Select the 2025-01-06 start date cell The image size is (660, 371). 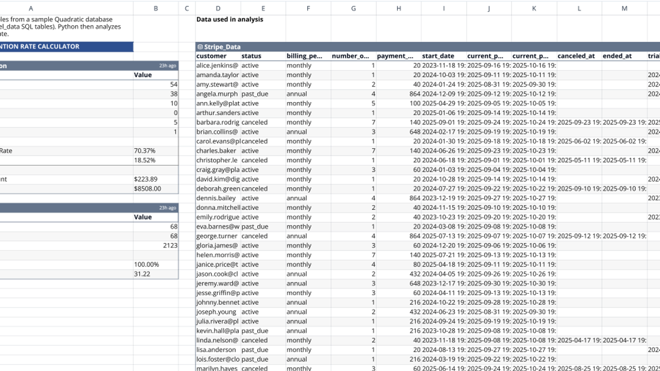(x=444, y=113)
